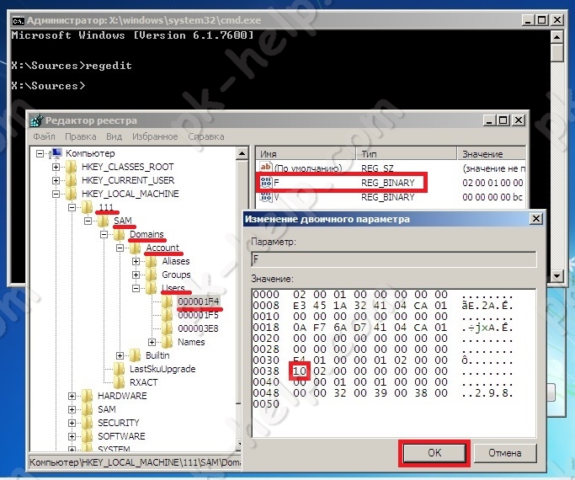575x480 pixels.
Task: Close the binary value edit dialog
Action: pos(535,219)
